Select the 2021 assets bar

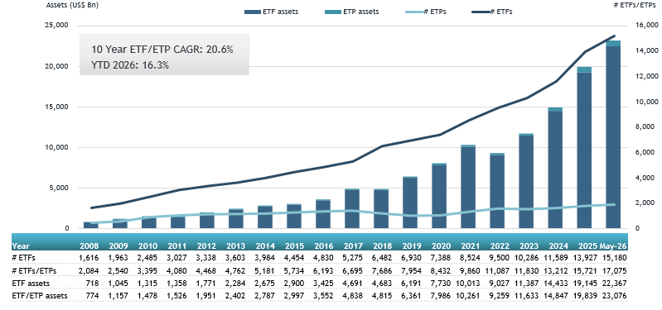coord(468,187)
